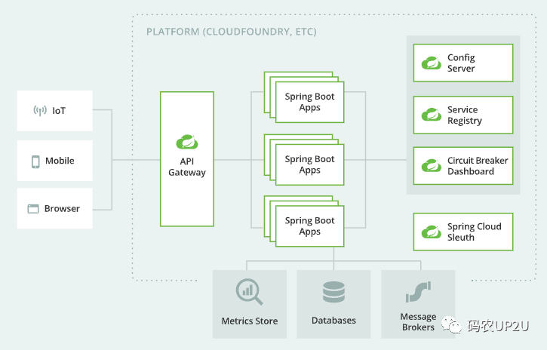Select the middle Spring Boot Apps box
547x350 pixels.
tap(310, 164)
